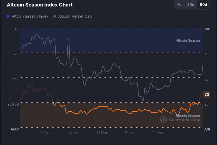Click the 14 Apr date marker
Screen dimensions: 217x145
(158, 132)
